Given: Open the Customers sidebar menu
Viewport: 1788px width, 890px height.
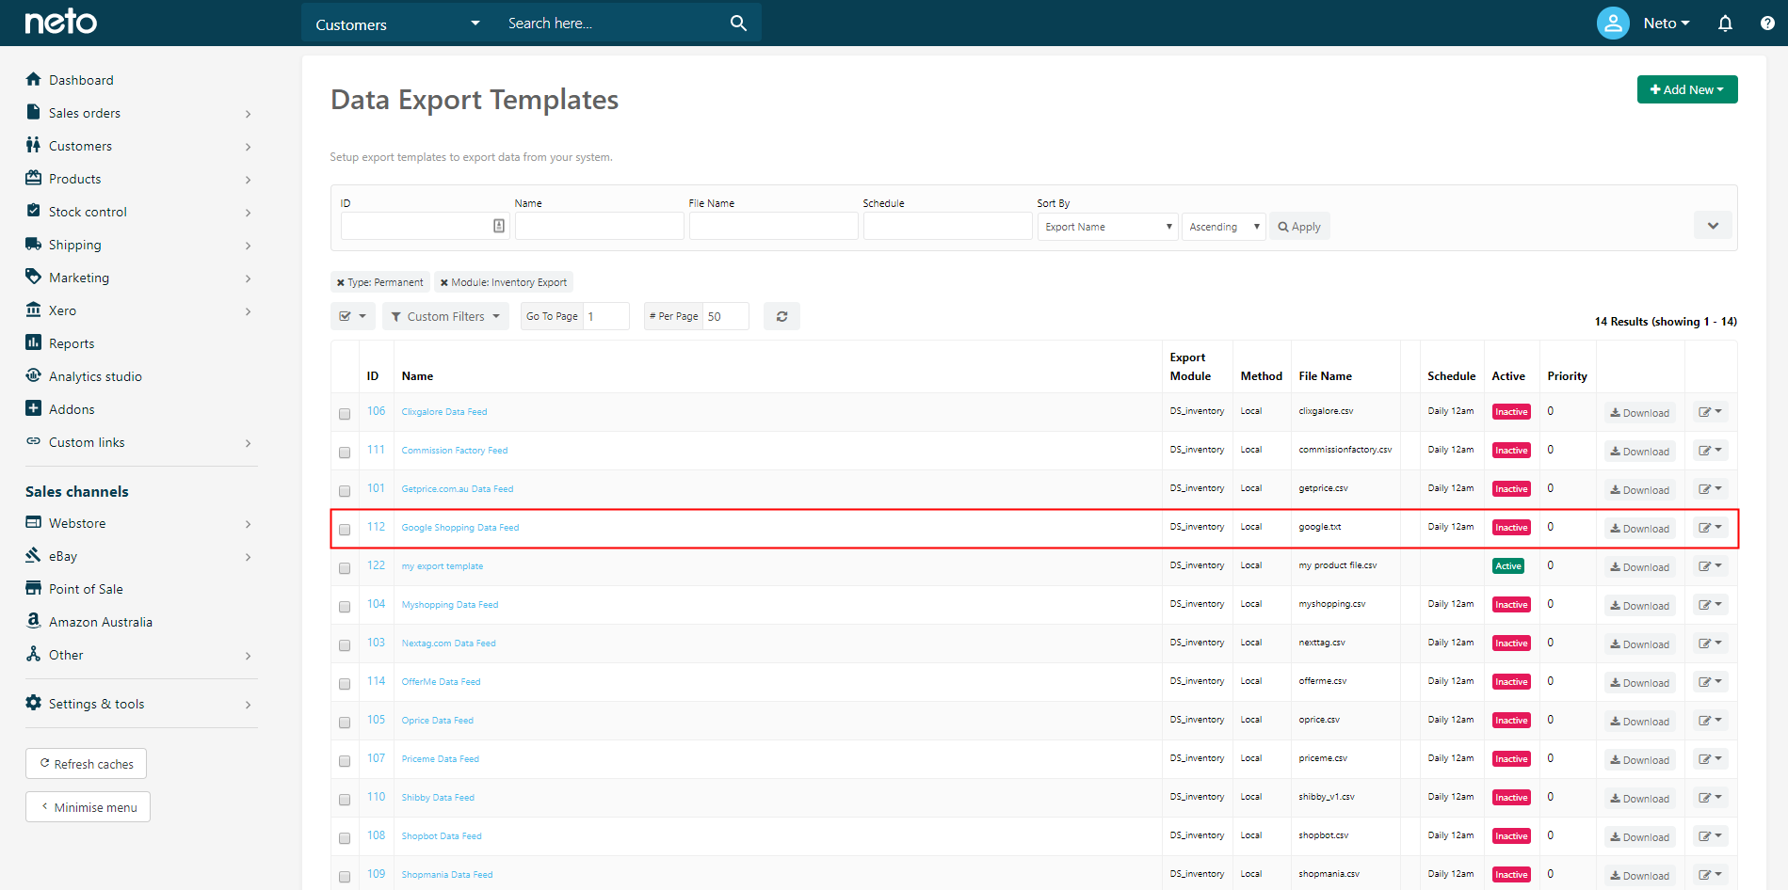Looking at the screenshot, I should 139,146.
